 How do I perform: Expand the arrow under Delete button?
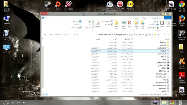(x=129, y=28)
